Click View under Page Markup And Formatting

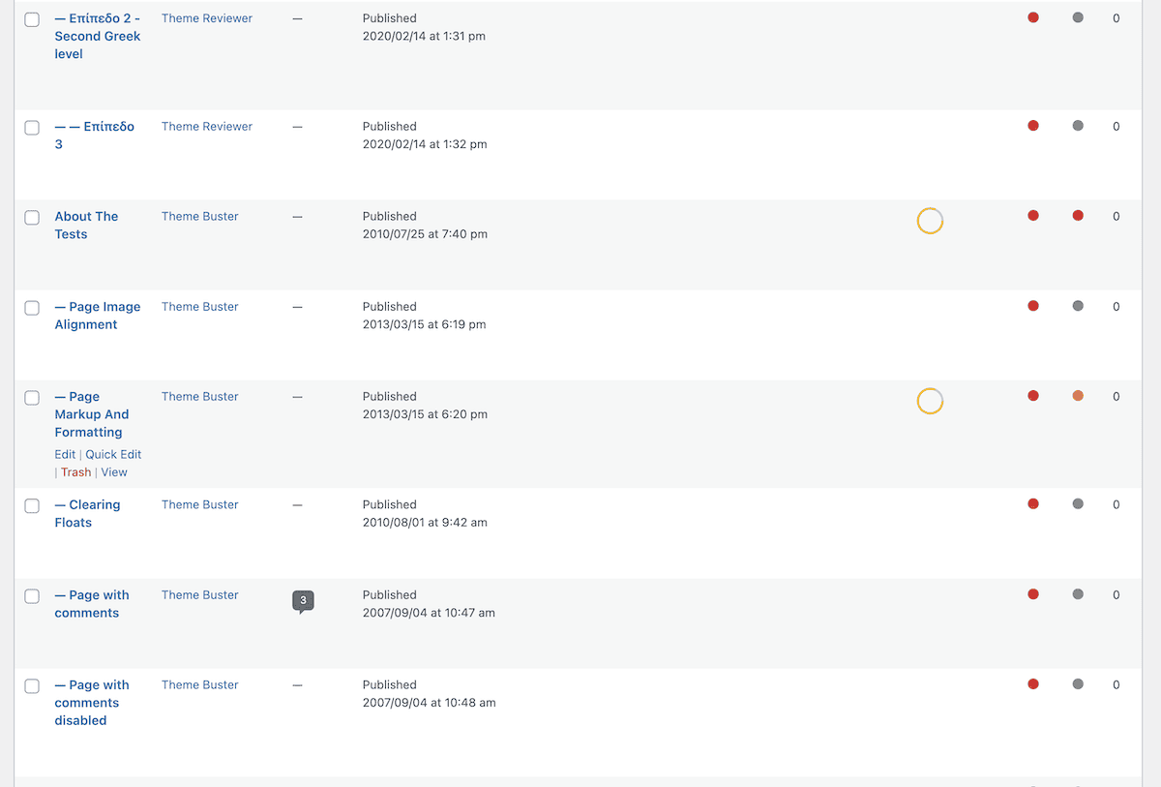[114, 472]
